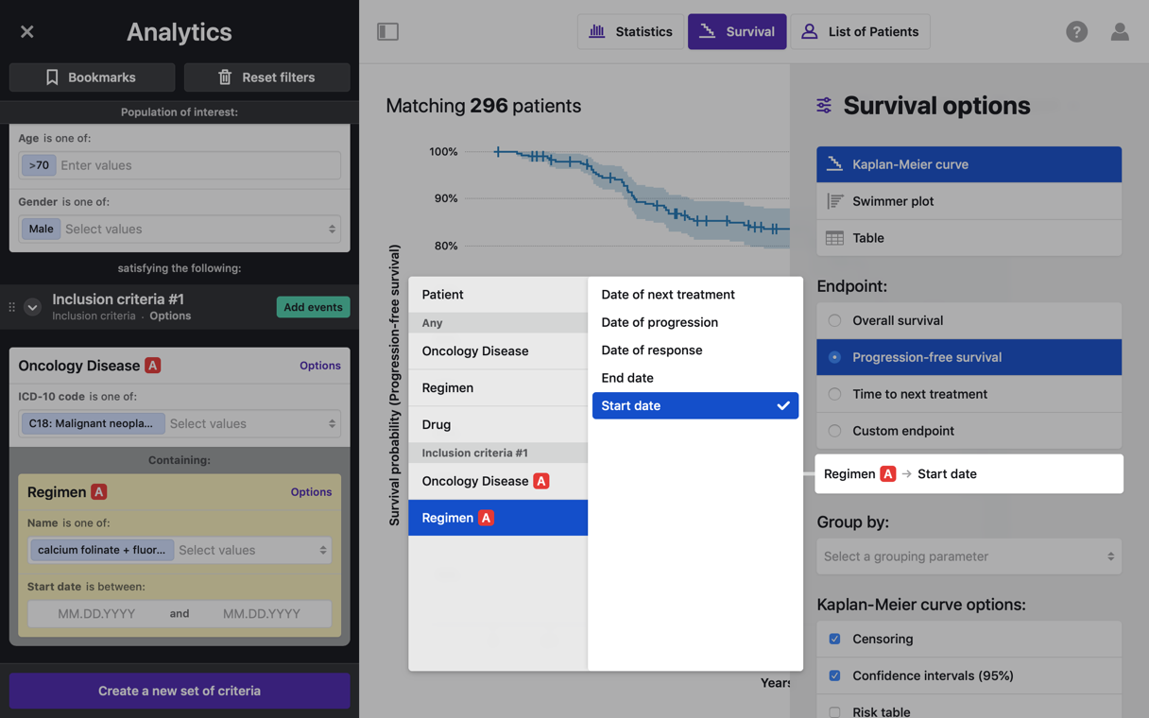The width and height of the screenshot is (1149, 718).
Task: Click the Bookmarks button
Action: (x=92, y=77)
